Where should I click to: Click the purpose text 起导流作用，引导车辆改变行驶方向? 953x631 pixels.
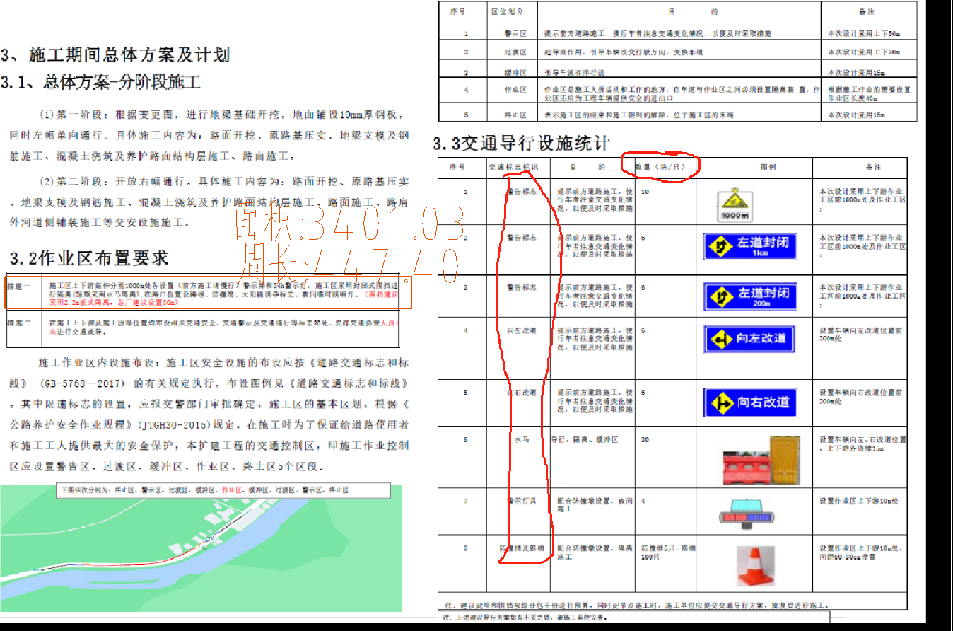(x=624, y=52)
